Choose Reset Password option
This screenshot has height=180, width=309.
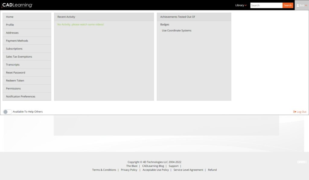coord(16,72)
